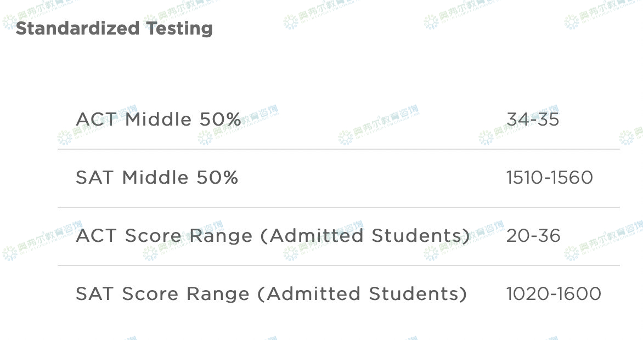Click divider line below ACT Middle 50% row
643x340 pixels.
coord(339,149)
